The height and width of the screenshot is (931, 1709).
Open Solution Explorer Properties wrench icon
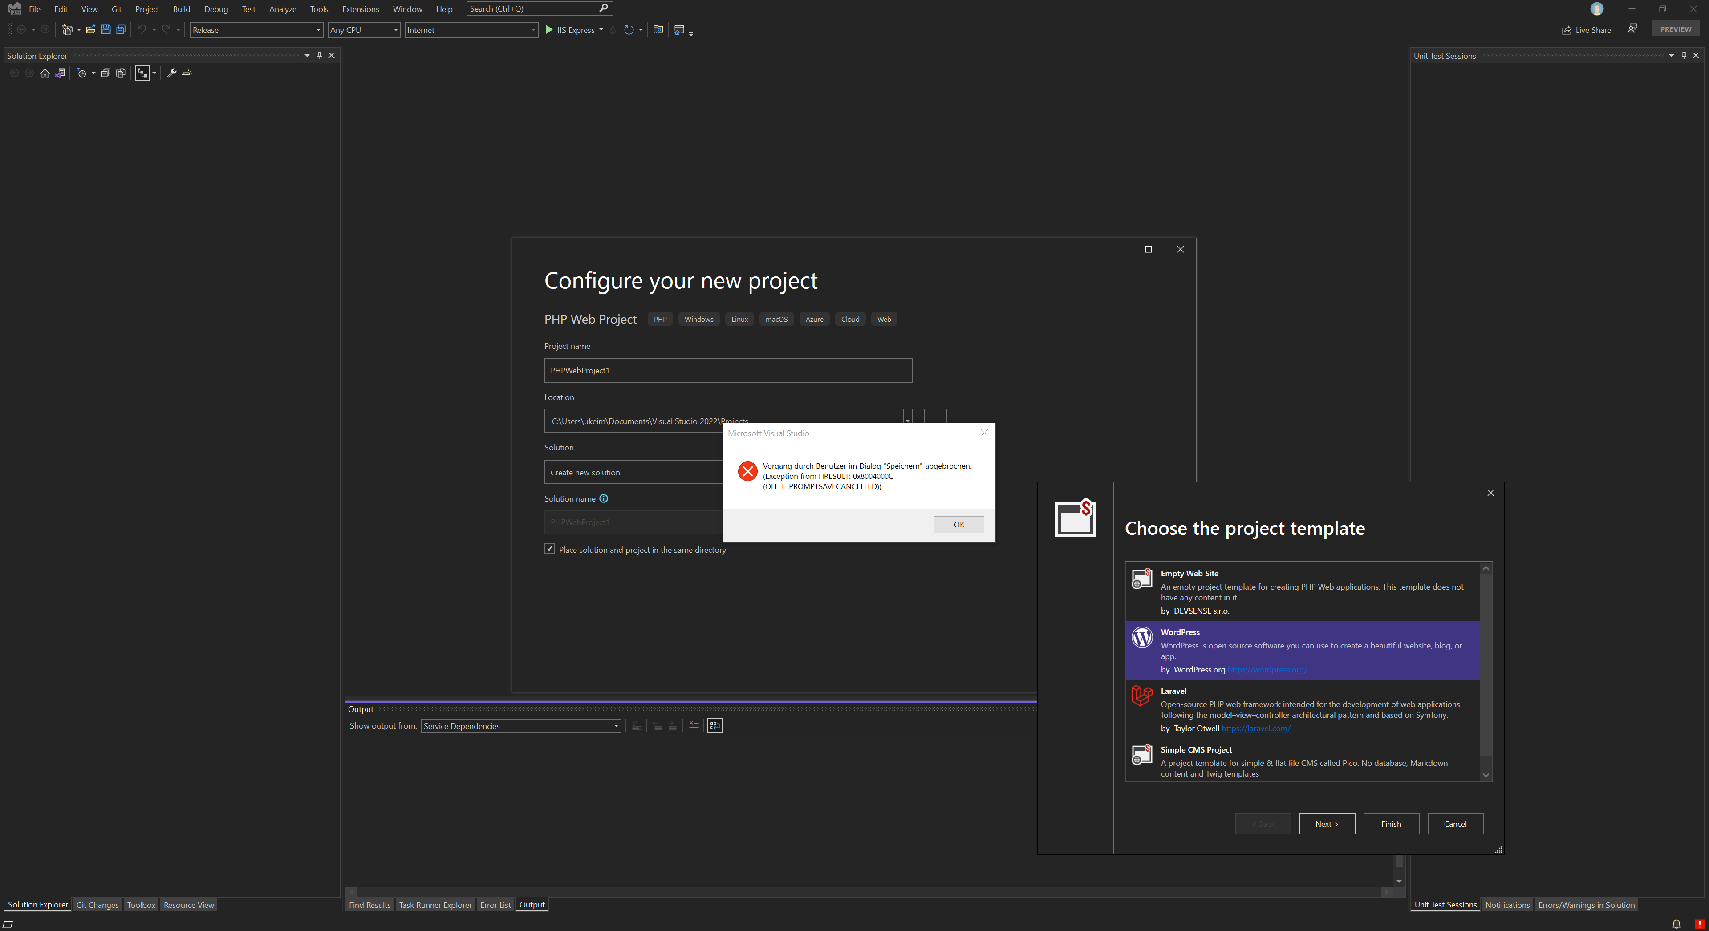[x=171, y=73]
